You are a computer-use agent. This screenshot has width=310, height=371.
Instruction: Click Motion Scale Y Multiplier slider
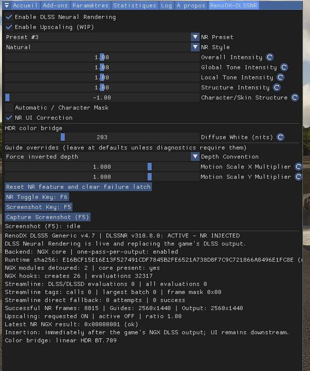pos(102,177)
